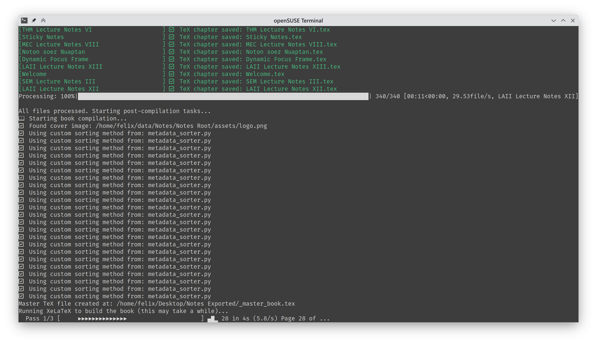Click the 00:11<00:00 elapsed time text
Viewport: 597px width, 344px height.
[426, 96]
